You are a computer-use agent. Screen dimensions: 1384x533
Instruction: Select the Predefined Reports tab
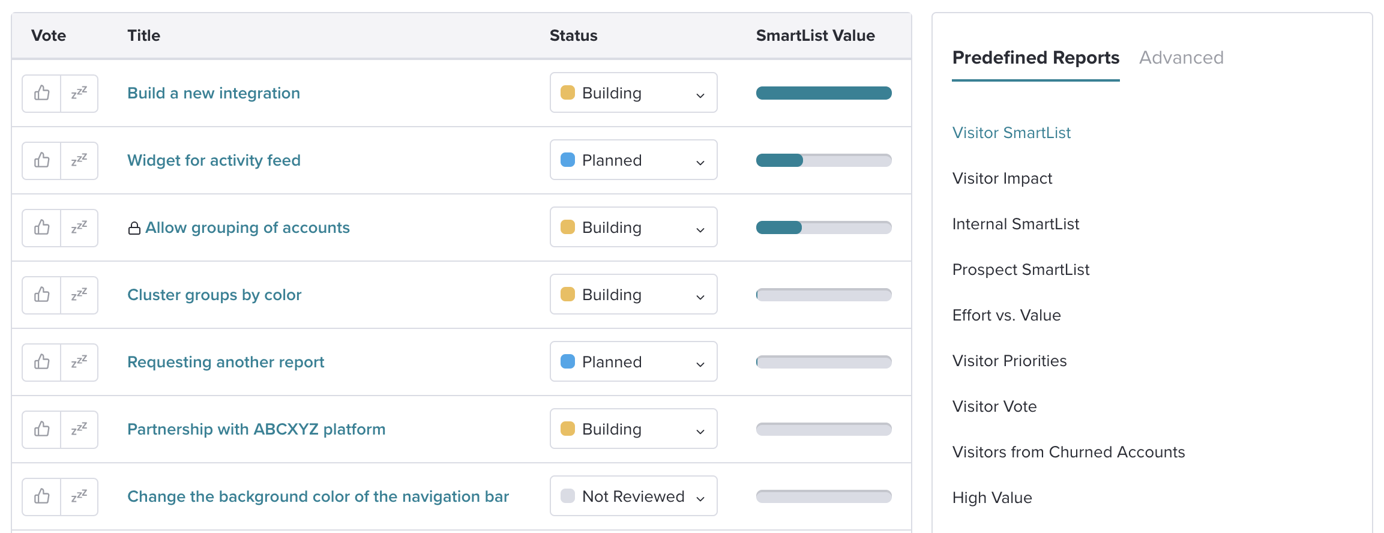pos(1035,58)
